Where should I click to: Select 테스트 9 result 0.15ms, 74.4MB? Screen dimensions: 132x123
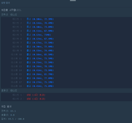tap(40, 51)
